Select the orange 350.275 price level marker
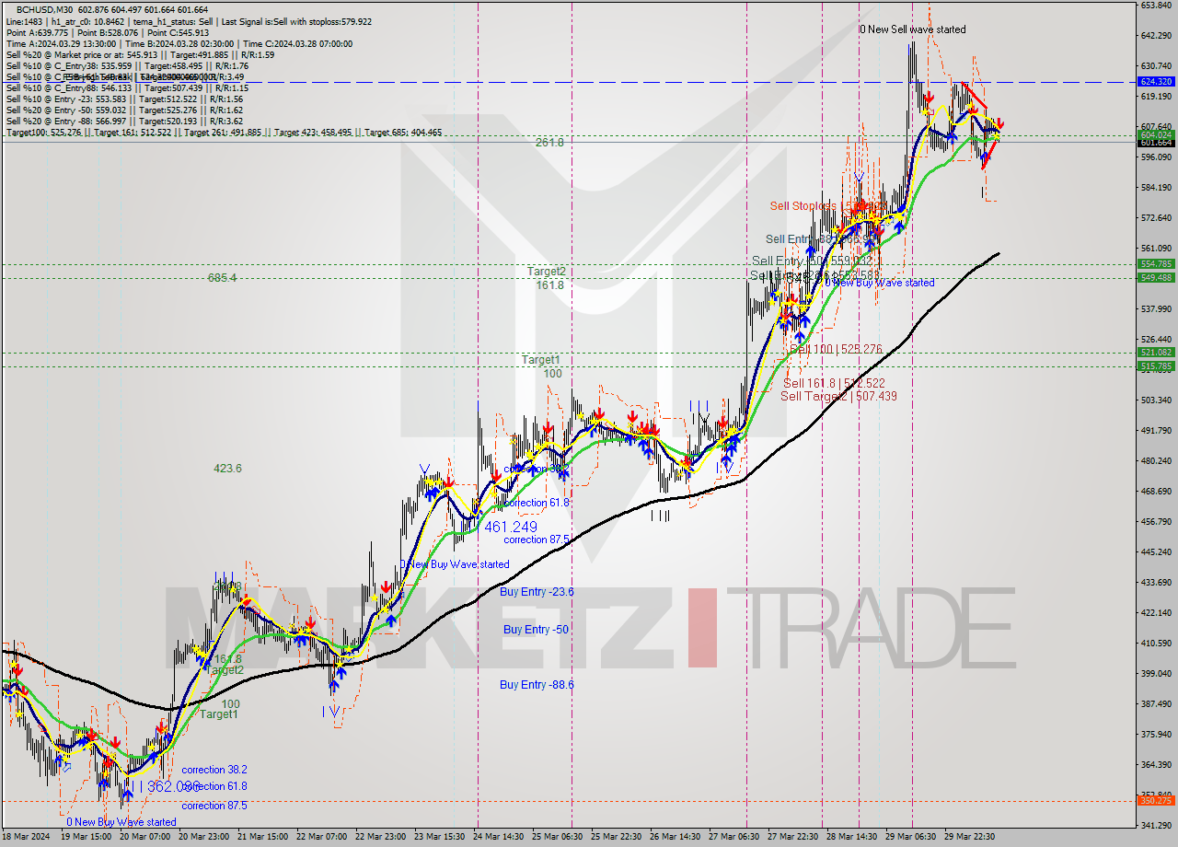This screenshot has width=1178, height=847. click(1157, 800)
